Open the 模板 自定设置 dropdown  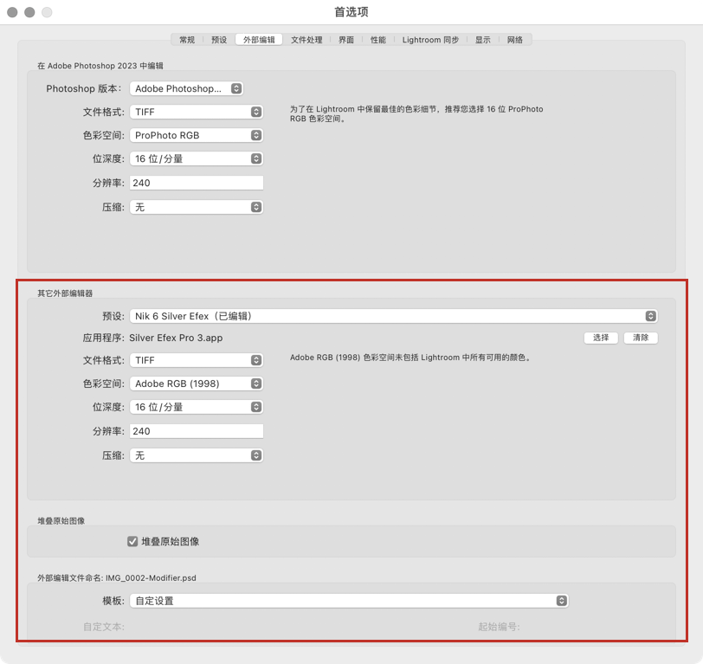click(x=349, y=601)
